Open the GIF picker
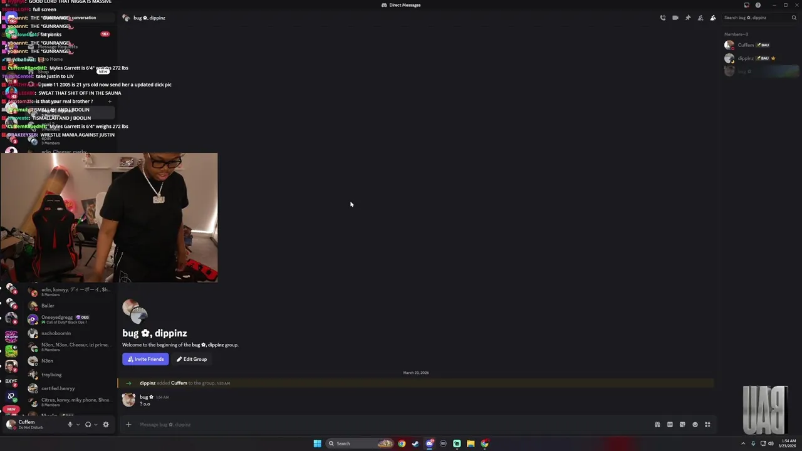This screenshot has width=802, height=451. point(670,425)
